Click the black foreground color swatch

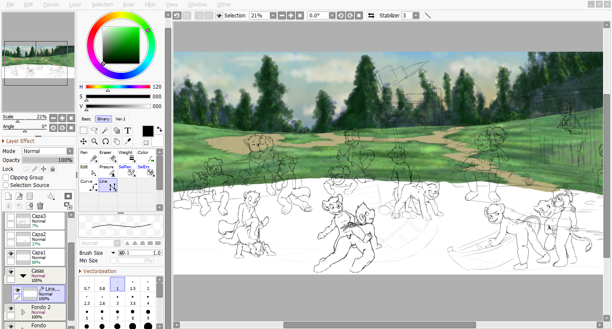point(148,131)
